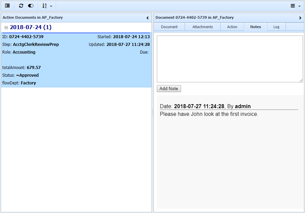Viewport: 305px width, 213px height.
Task: Switch to the Action tab
Action: (x=232, y=27)
